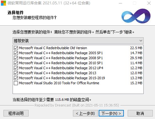Uncheck Visual C++ Package 2010 SP1
Viewport: 155px width, 119px height.
(16, 63)
